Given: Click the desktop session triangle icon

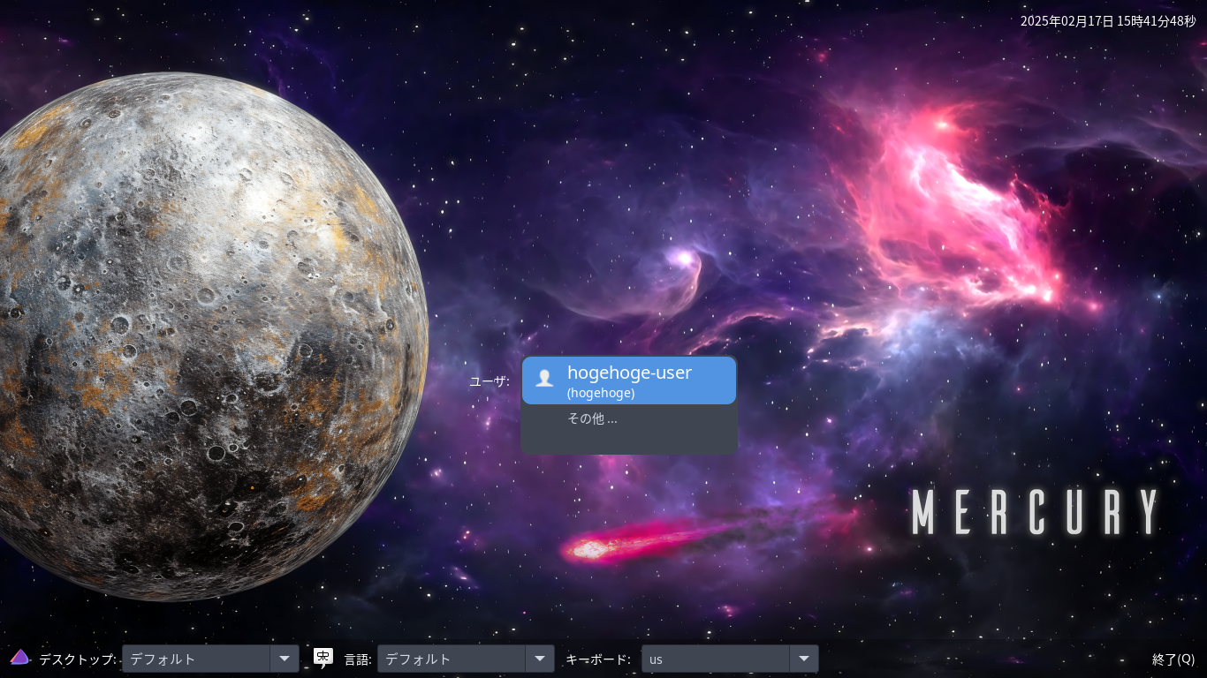Looking at the screenshot, I should pyautogui.click(x=19, y=658).
